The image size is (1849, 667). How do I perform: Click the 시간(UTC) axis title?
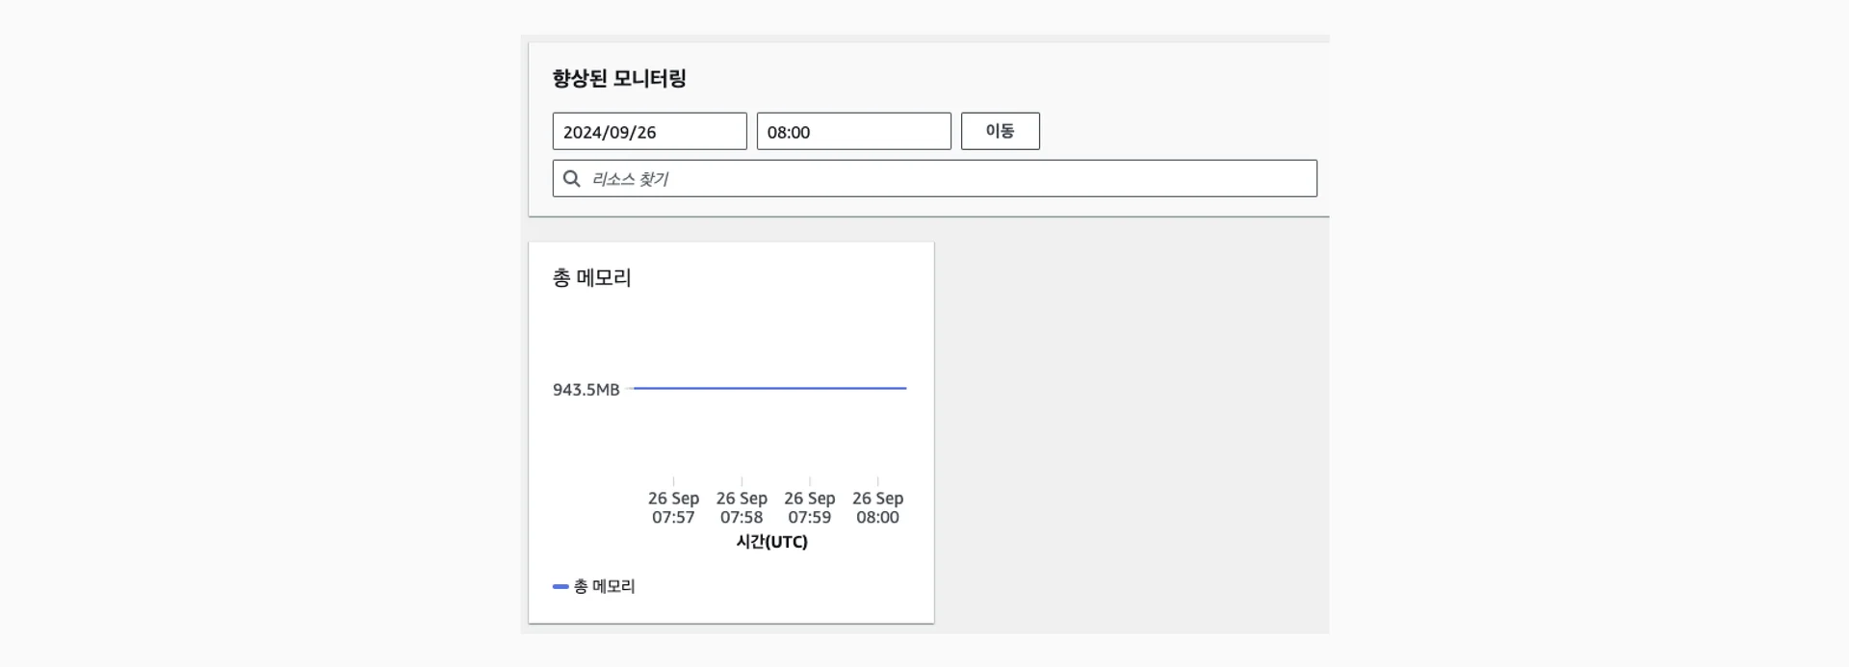(771, 542)
